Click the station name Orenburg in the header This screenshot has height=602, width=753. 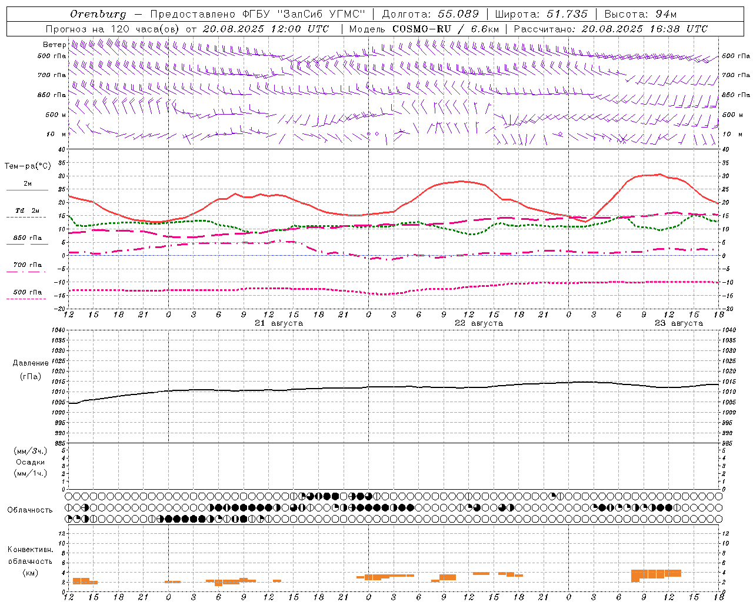[98, 14]
